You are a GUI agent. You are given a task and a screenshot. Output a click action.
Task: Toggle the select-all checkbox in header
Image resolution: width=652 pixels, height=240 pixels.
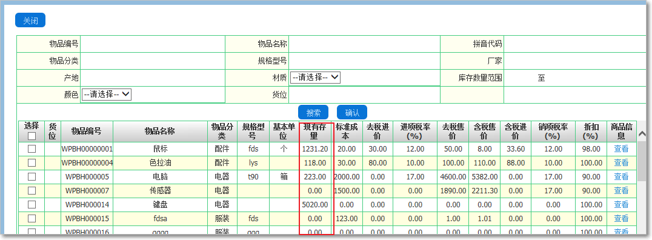click(32, 136)
